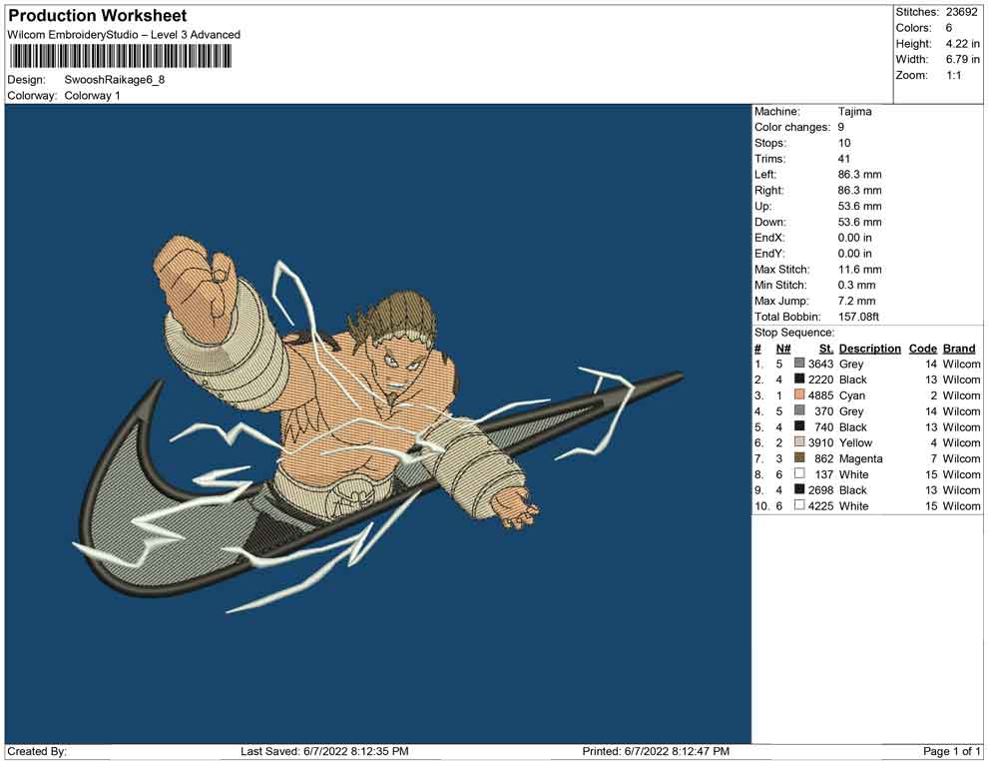Click the St. column header
988x761 pixels.
click(x=825, y=349)
